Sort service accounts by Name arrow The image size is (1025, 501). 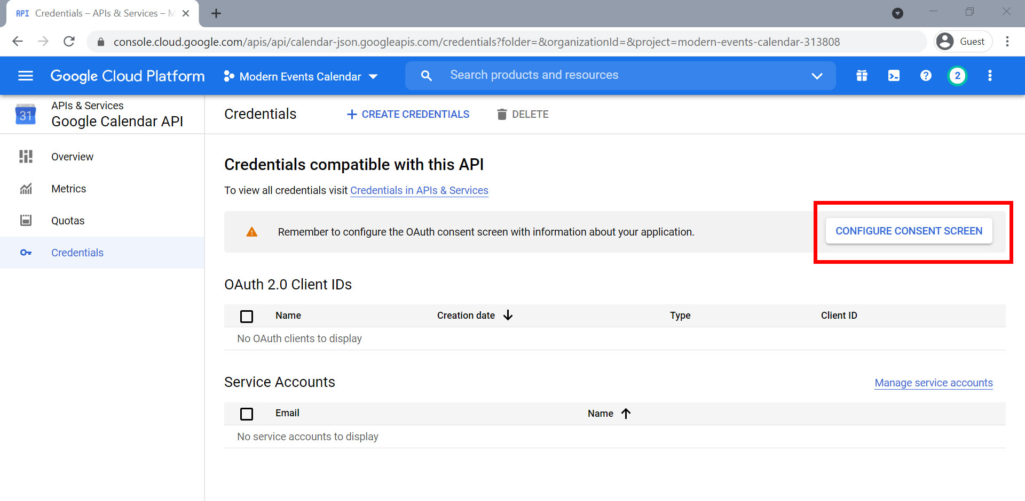point(626,414)
